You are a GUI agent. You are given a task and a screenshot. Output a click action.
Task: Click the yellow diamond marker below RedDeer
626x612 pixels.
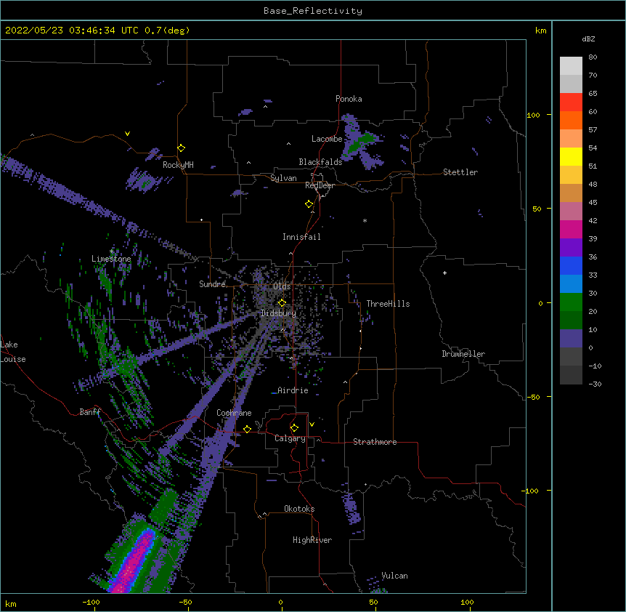[309, 204]
